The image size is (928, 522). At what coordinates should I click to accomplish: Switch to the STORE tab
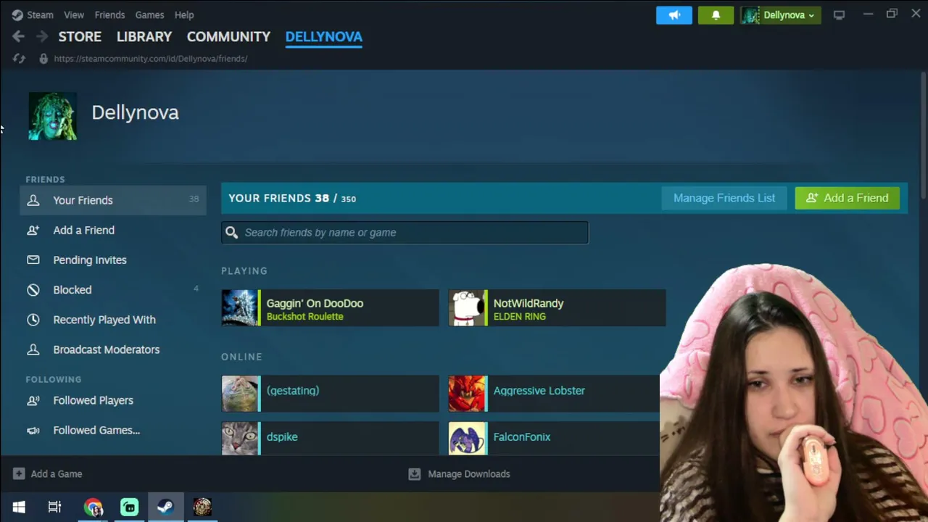[80, 36]
